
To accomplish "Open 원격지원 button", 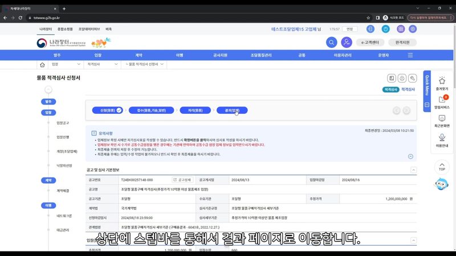I will point(402,42).
